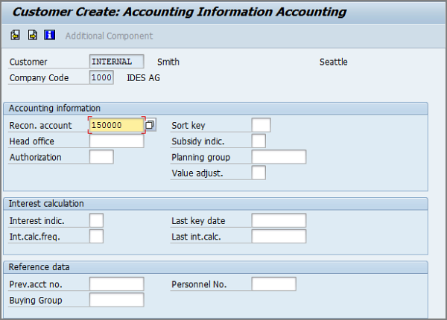Click the Additional Component button
The width and height of the screenshot is (447, 320).
(109, 36)
